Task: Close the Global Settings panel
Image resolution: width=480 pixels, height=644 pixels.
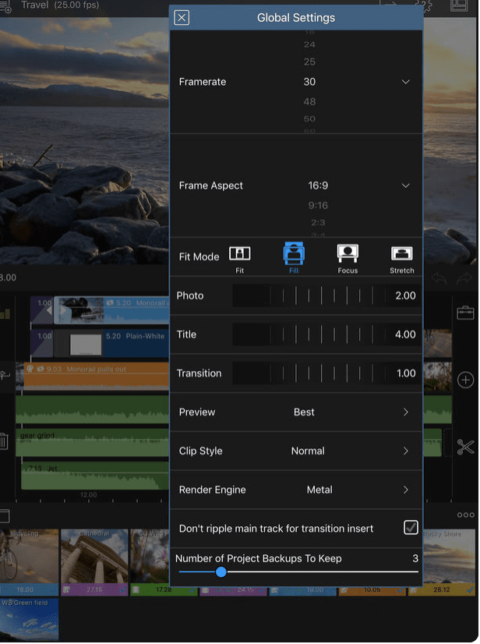Action: pos(182,18)
